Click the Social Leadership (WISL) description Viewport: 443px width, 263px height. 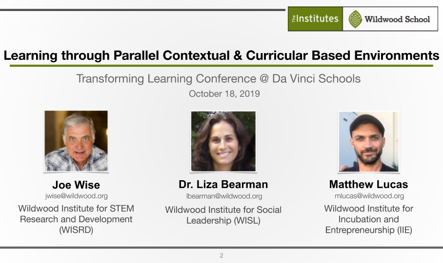(223, 215)
